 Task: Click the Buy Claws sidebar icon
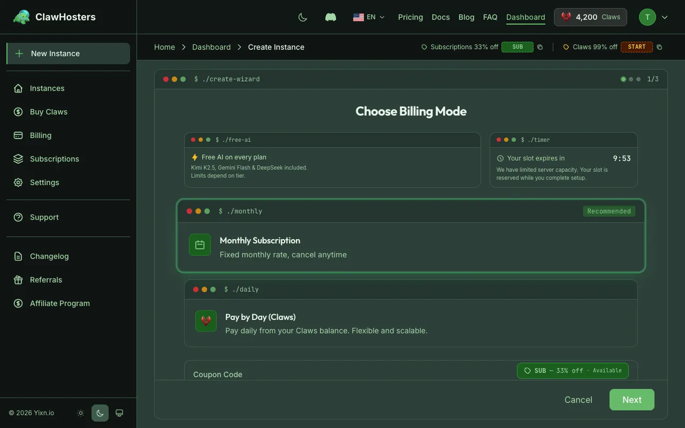point(18,112)
